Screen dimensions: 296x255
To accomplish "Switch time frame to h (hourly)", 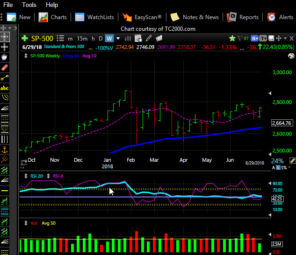I will click(x=93, y=39).
